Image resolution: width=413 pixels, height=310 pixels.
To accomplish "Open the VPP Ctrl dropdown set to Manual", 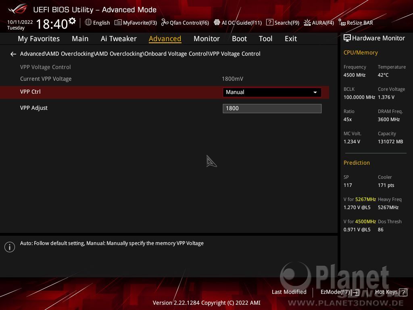I will pyautogui.click(x=272, y=92).
